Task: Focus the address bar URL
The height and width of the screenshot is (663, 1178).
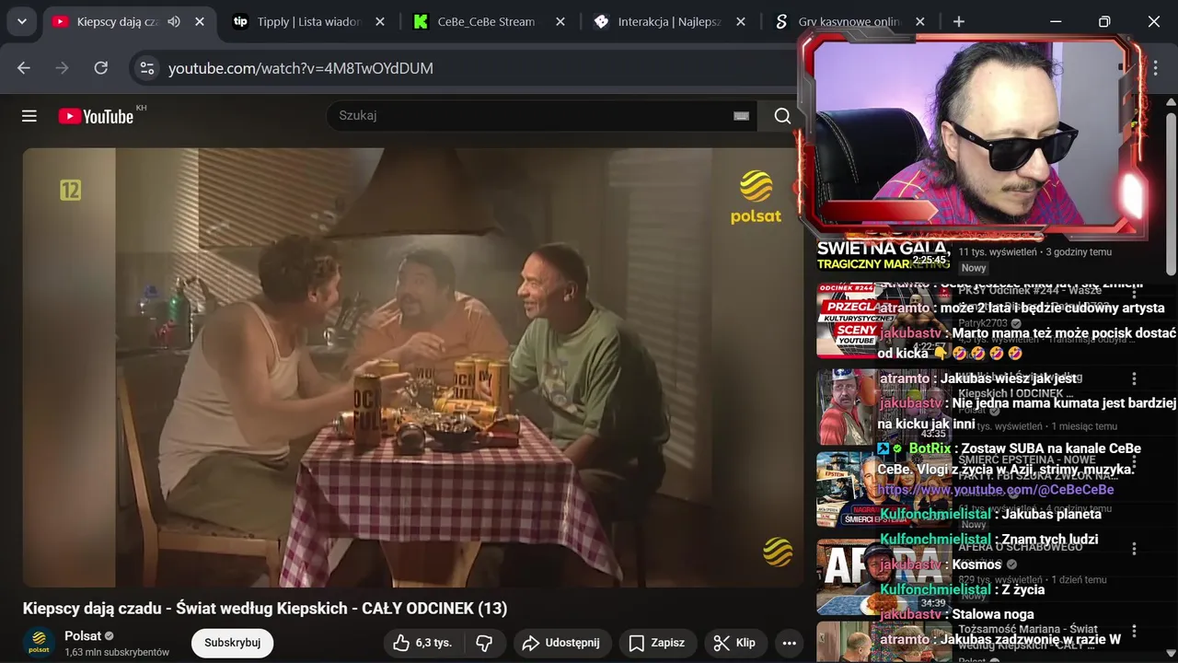Action: click(x=301, y=68)
